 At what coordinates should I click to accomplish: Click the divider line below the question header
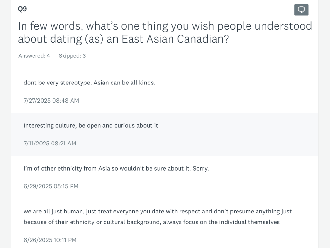click(165, 70)
